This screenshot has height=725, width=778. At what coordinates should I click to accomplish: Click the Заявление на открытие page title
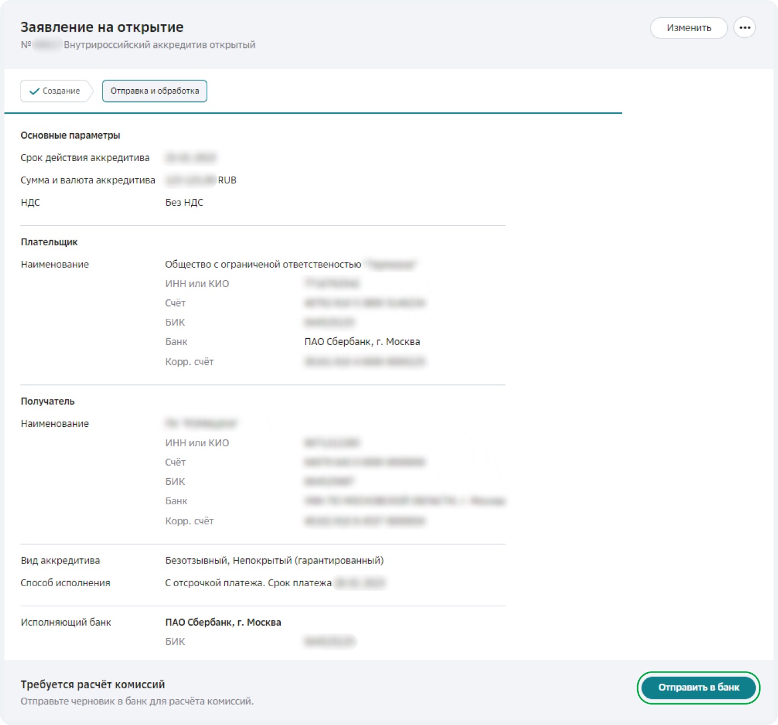click(102, 27)
